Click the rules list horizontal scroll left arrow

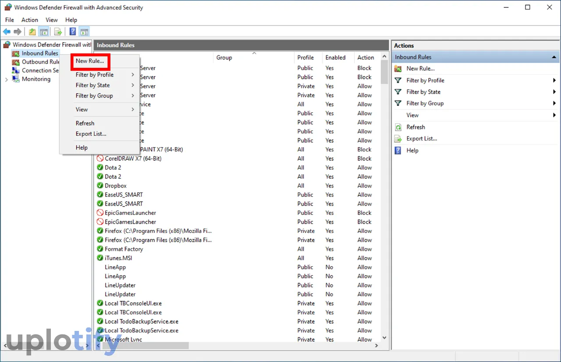pyautogui.click(x=98, y=346)
